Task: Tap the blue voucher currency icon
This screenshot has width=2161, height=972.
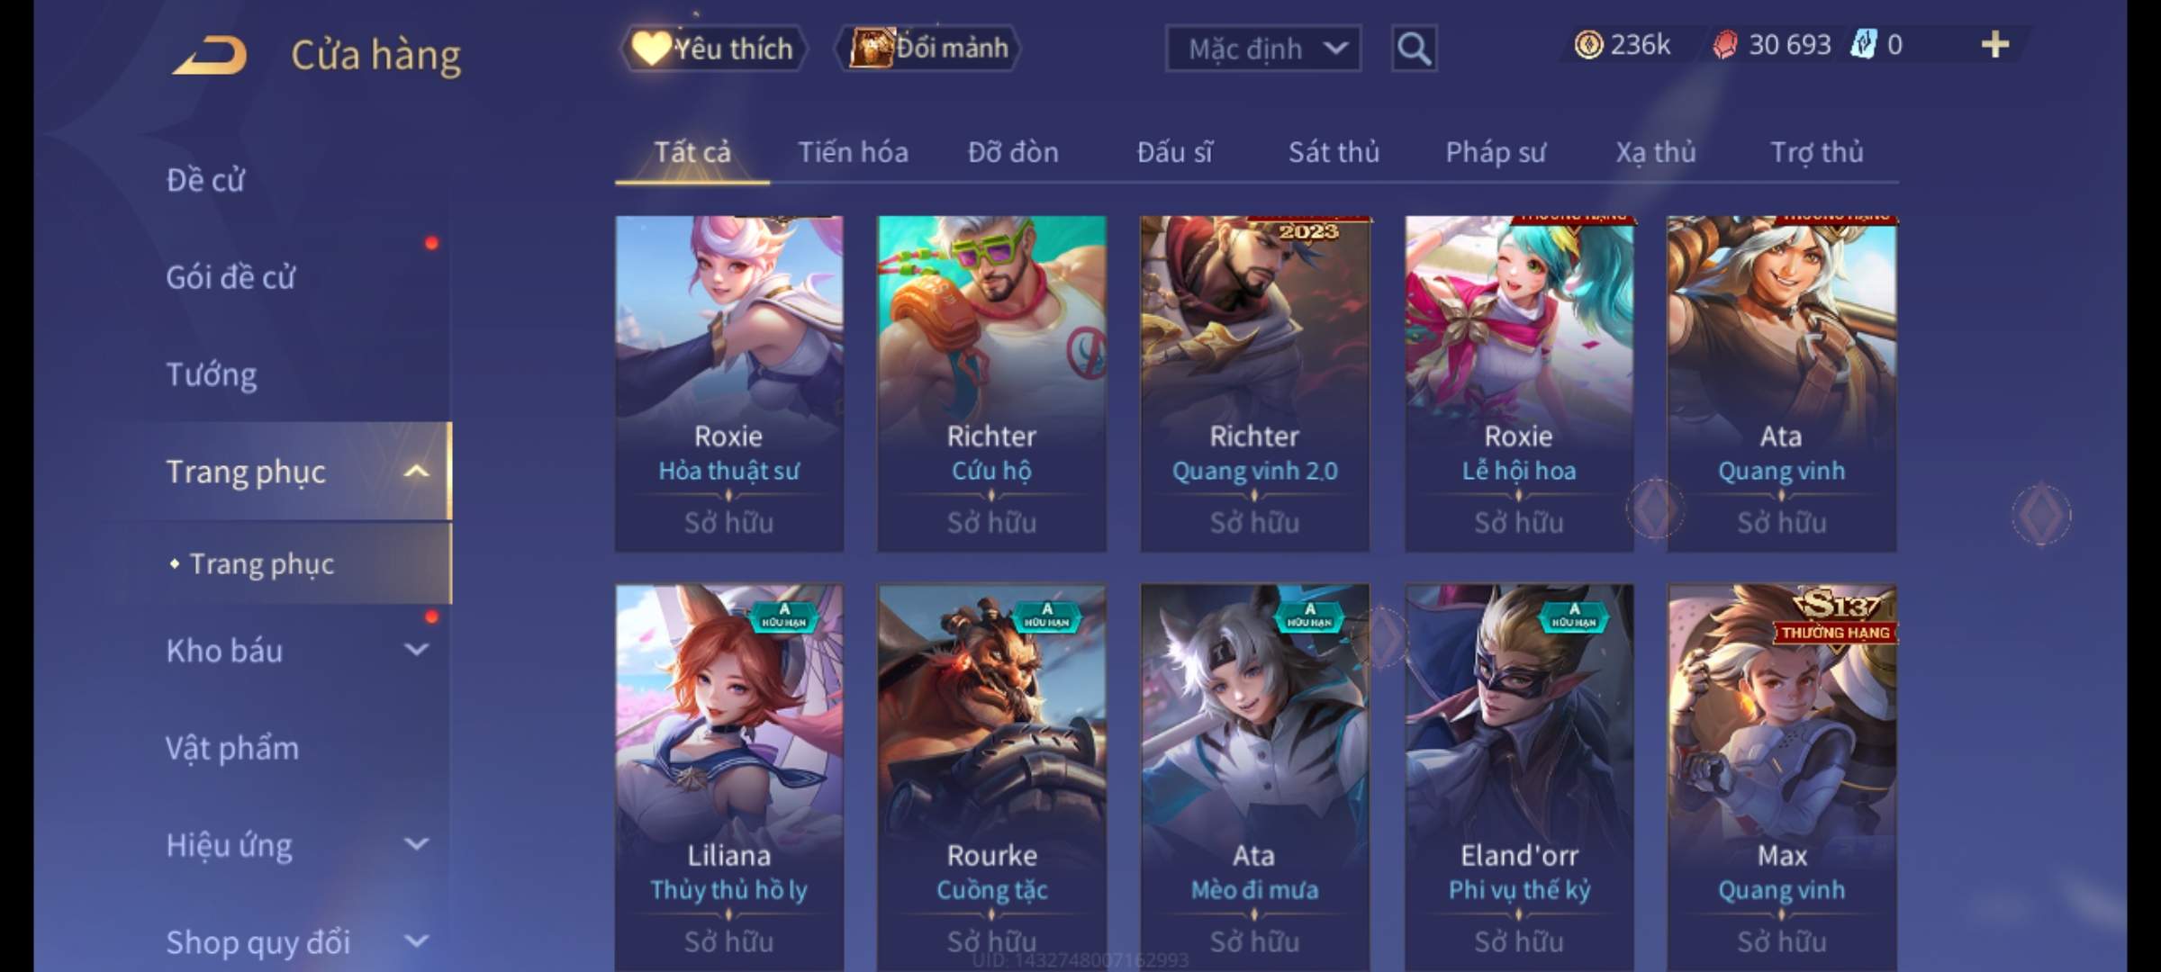Action: pyautogui.click(x=1863, y=44)
